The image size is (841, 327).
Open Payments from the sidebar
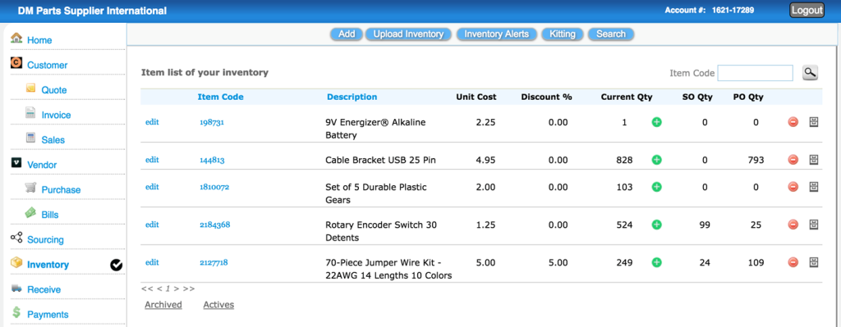[x=48, y=315]
